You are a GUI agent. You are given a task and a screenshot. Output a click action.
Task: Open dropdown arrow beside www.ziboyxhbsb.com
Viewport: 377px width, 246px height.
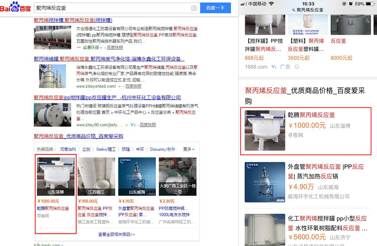point(120,87)
